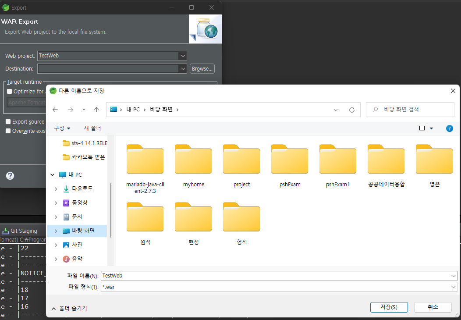Click the 취소 button
Screen dimensions: 461x320
pyautogui.click(x=433, y=307)
